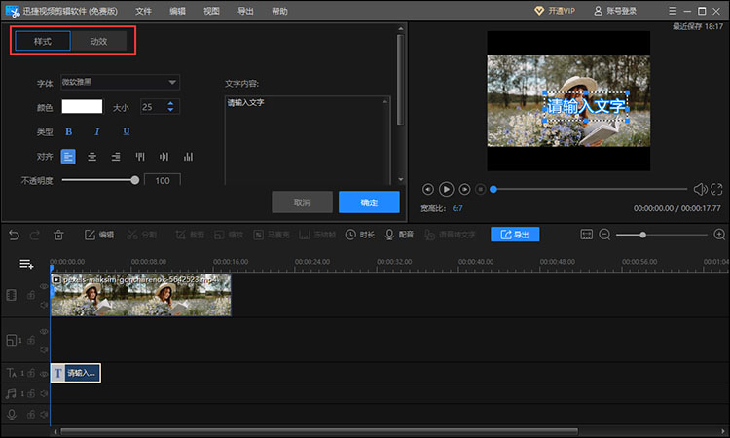Click the timeline zoom slider handle
This screenshot has width=730, height=438.
(x=643, y=235)
